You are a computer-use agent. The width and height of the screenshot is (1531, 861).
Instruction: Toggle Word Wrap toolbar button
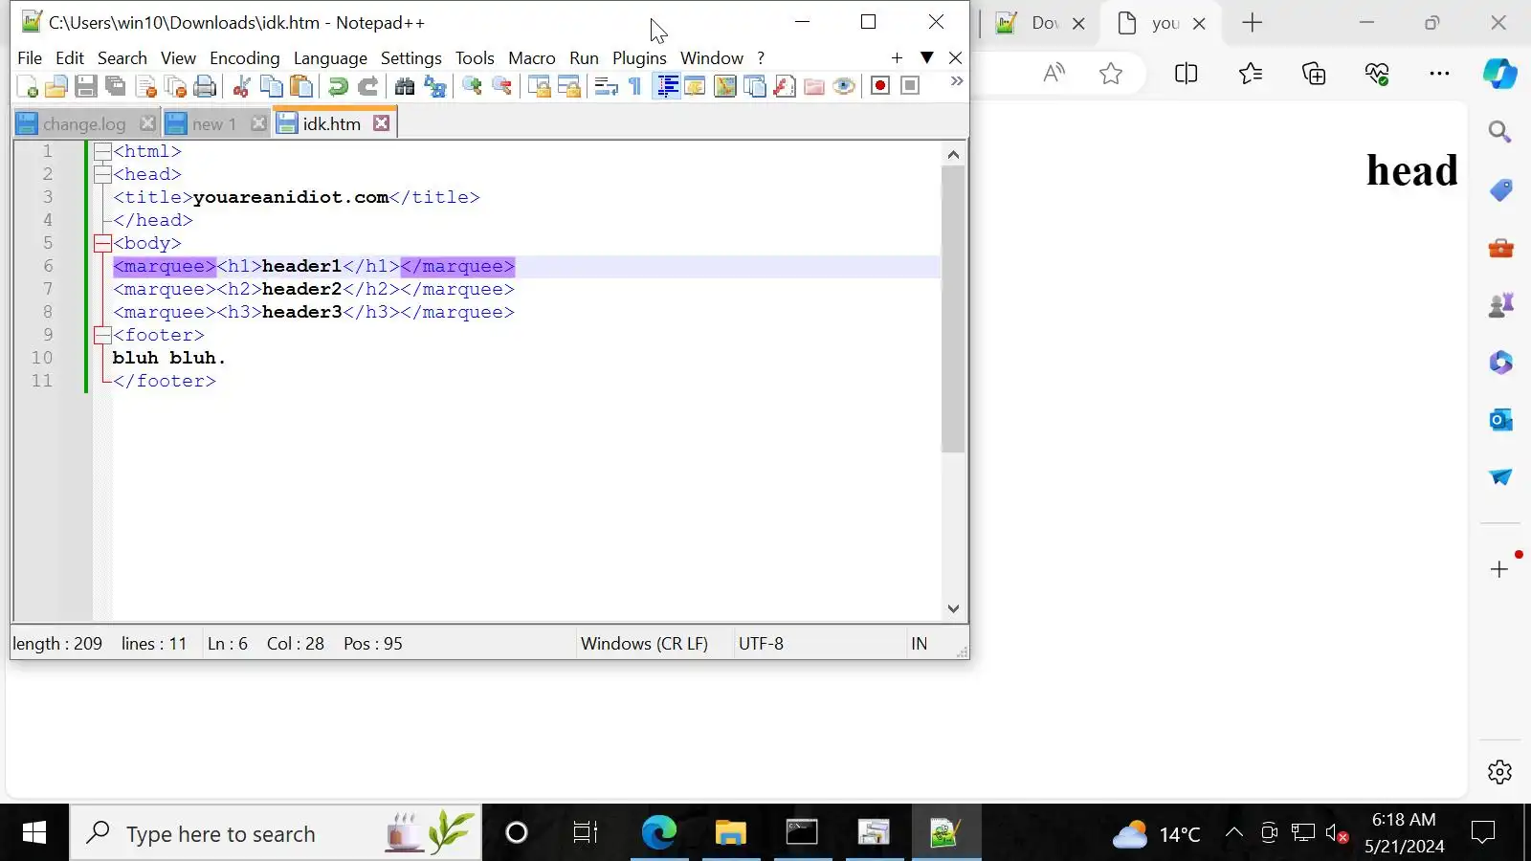pyautogui.click(x=606, y=86)
